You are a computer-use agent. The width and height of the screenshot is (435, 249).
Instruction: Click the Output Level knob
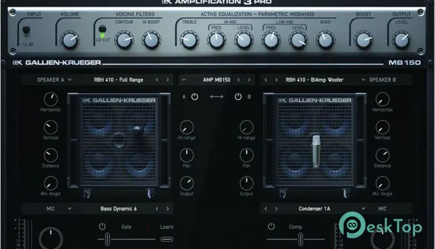pyautogui.click(x=401, y=40)
